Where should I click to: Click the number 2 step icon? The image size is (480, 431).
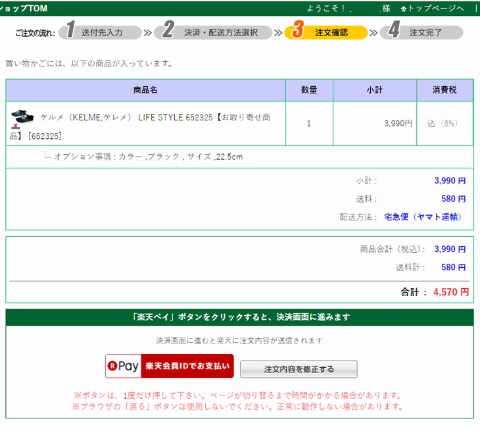click(169, 30)
